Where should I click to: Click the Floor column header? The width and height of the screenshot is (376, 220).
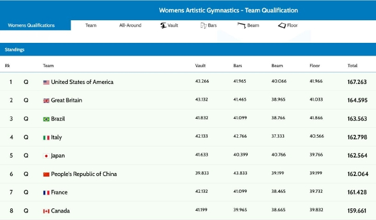click(315, 65)
